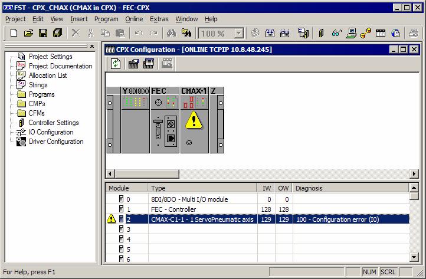Click the New document toolbar icon
Screen dimensions: 426x279
[x=14, y=33]
